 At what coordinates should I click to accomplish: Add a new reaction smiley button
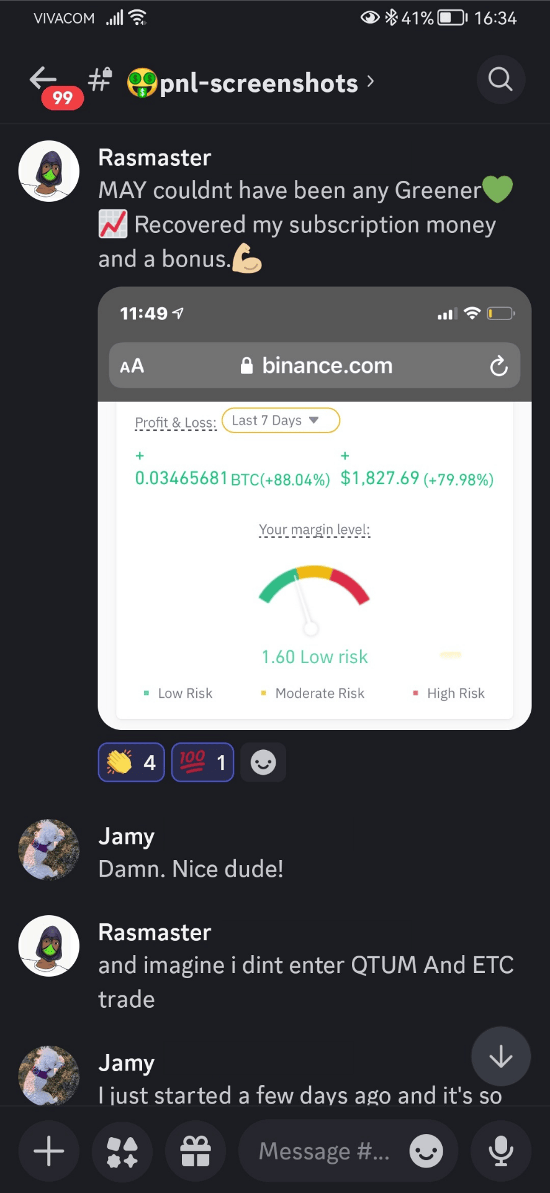click(x=263, y=762)
